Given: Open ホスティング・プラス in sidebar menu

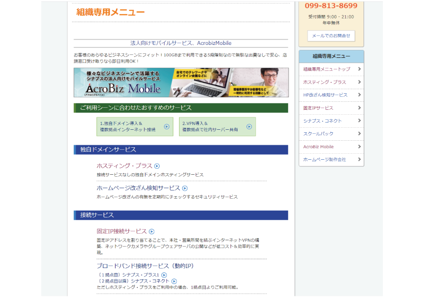Looking at the screenshot, I should 331,82.
